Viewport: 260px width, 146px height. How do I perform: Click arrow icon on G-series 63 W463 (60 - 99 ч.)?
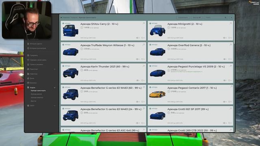pos(143,88)
